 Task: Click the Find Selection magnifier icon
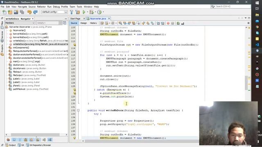120,23
